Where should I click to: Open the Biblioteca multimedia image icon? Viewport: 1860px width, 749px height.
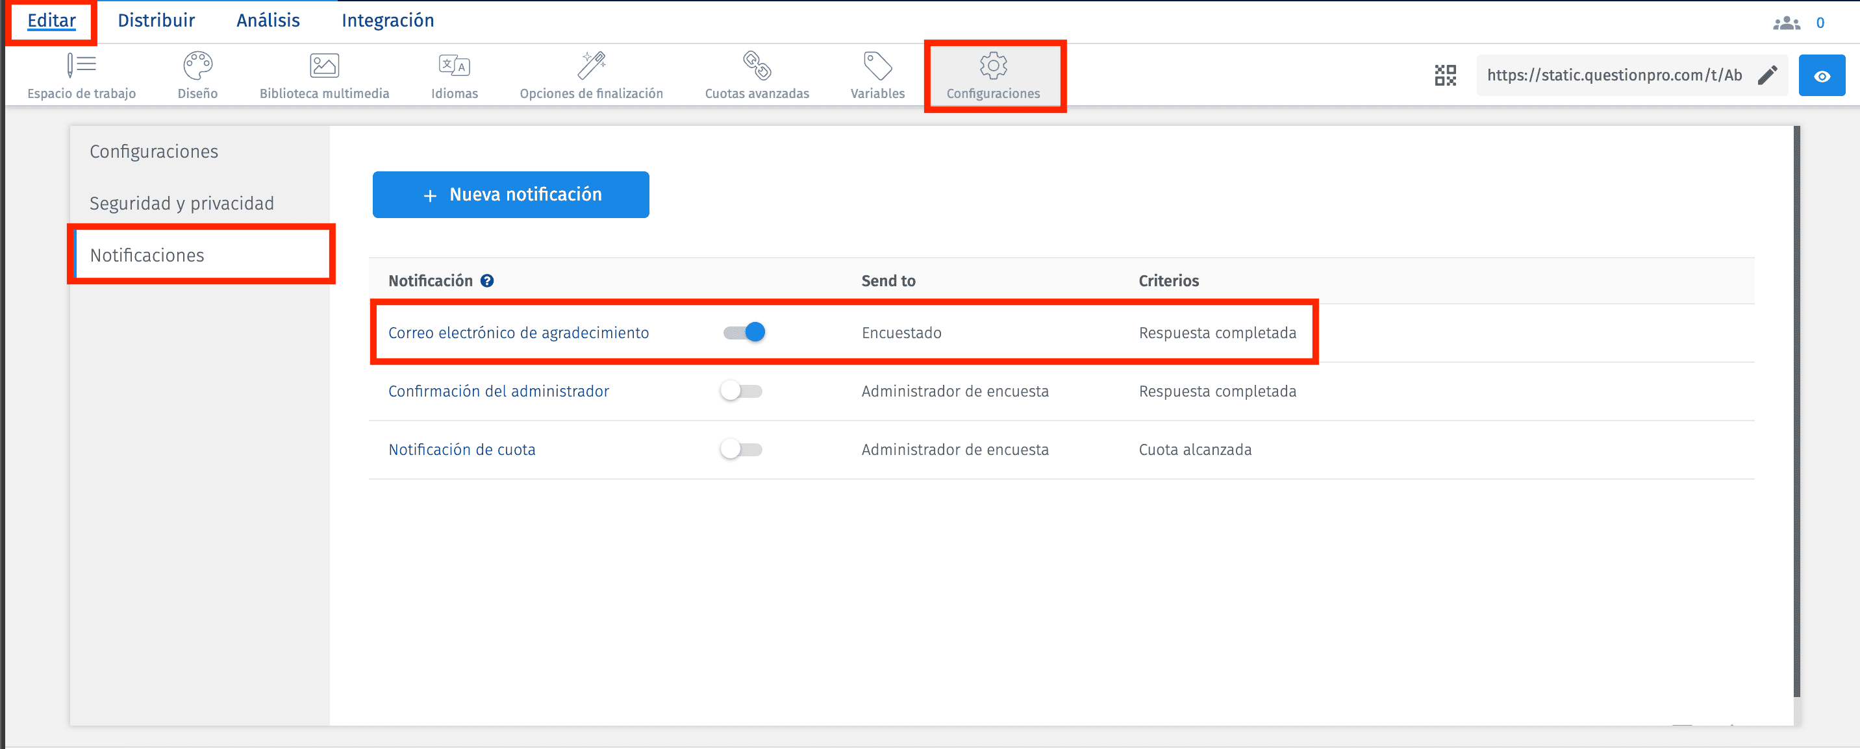click(x=324, y=66)
